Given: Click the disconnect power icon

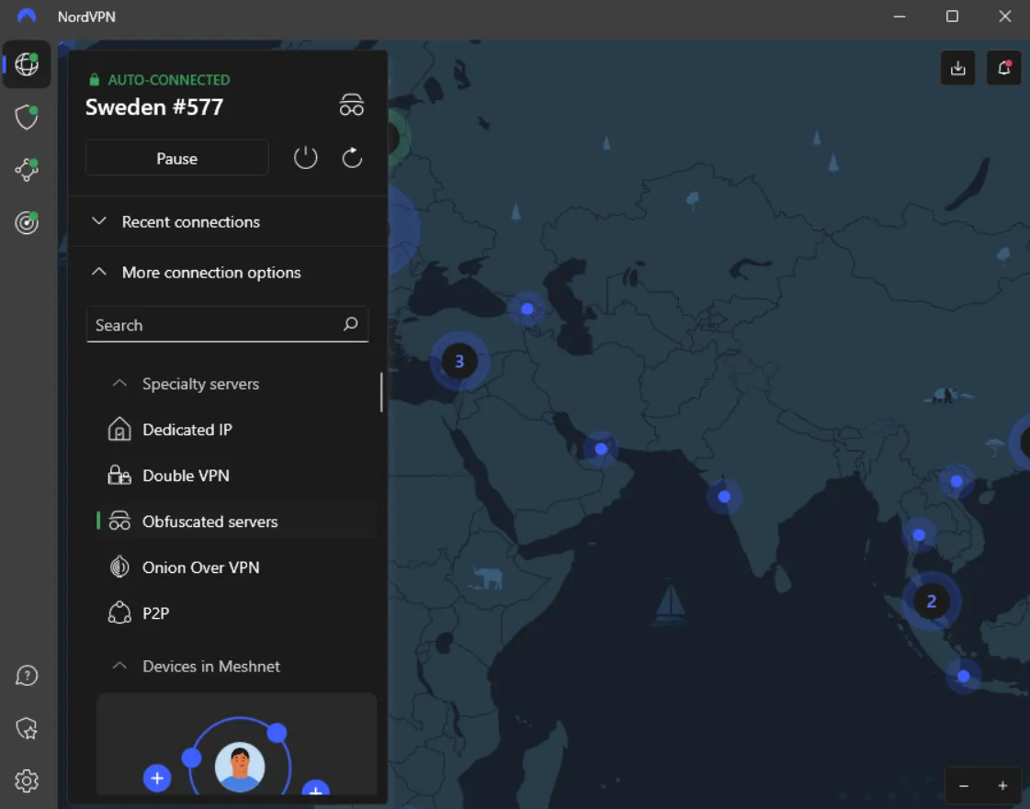Looking at the screenshot, I should click(305, 158).
